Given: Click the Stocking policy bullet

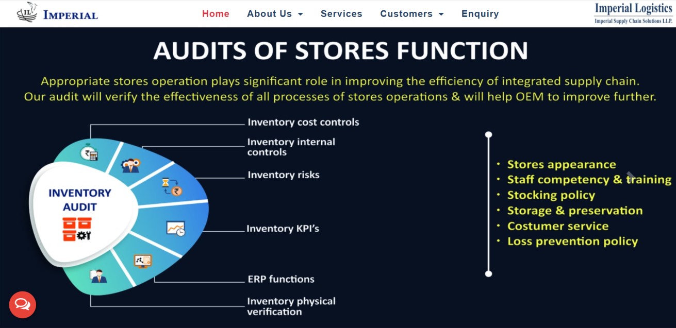Looking at the screenshot, I should [551, 195].
